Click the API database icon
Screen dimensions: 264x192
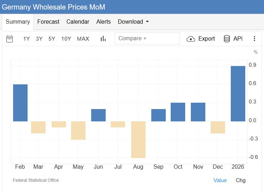pos(227,39)
